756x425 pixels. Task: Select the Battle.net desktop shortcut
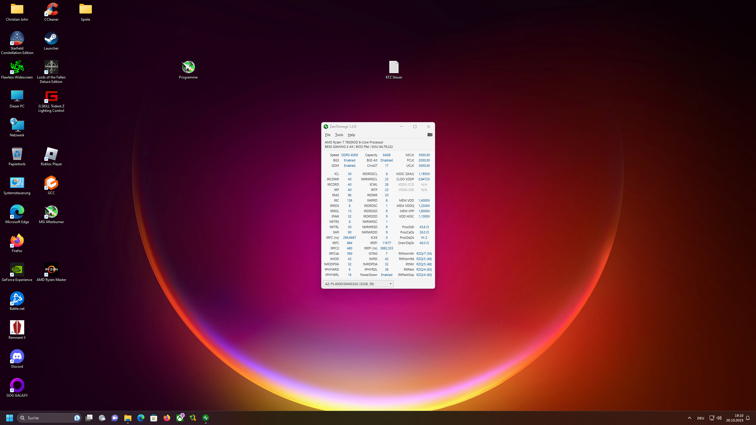tap(17, 299)
